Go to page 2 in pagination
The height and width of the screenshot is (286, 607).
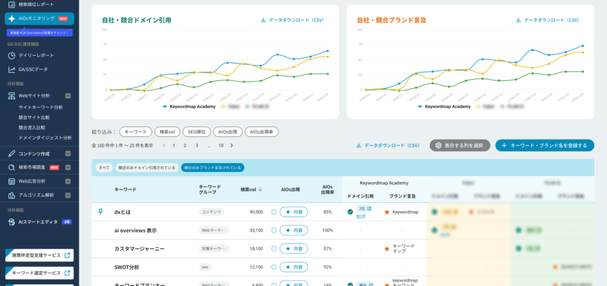click(x=185, y=145)
